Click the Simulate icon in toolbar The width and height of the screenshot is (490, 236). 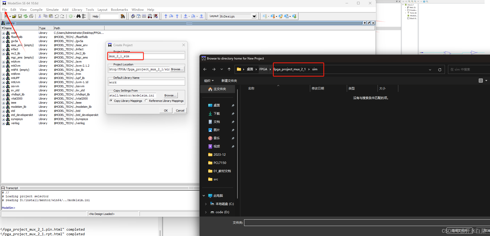(x=150, y=16)
